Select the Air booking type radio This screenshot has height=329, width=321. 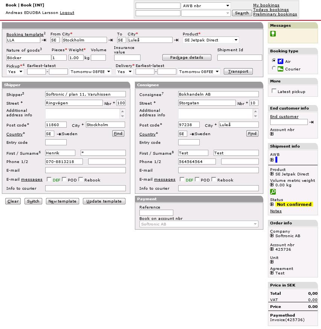[x=274, y=61]
